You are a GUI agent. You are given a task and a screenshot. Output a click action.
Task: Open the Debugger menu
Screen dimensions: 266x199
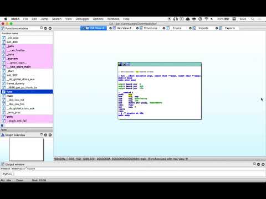pos(82,19)
